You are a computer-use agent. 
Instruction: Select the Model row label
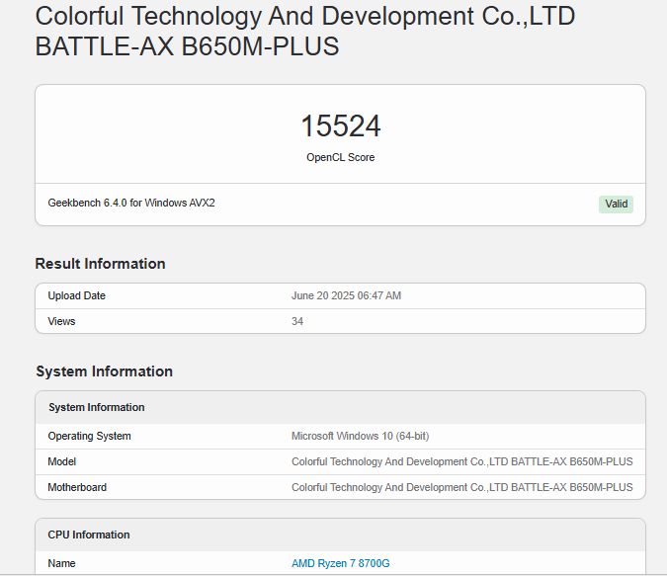[61, 461]
